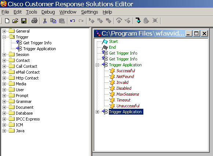Click the New document toolbar icon

7,21
